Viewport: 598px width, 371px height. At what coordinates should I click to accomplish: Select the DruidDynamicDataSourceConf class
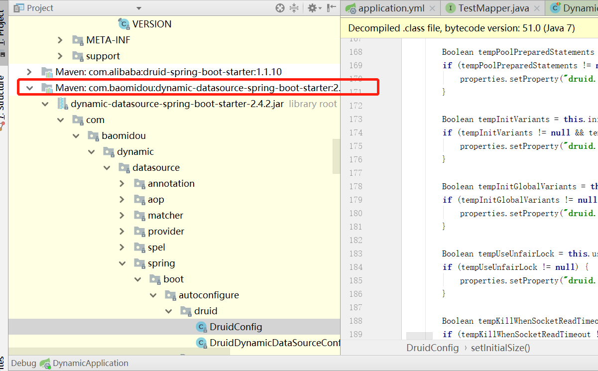[275, 343]
